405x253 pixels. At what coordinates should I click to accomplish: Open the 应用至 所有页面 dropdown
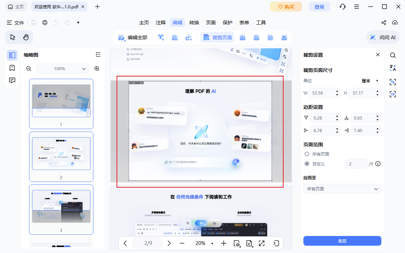click(342, 189)
